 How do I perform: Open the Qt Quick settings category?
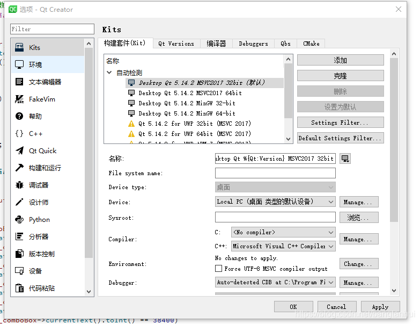pyautogui.click(x=48, y=150)
